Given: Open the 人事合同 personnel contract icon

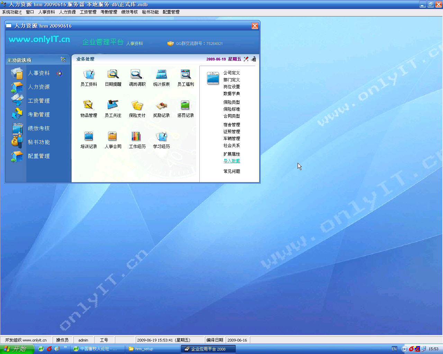Looking at the screenshot, I should click(113, 137).
